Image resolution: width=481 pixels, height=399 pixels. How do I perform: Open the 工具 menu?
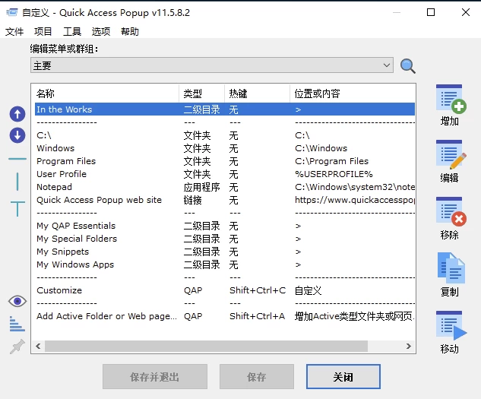(72, 31)
